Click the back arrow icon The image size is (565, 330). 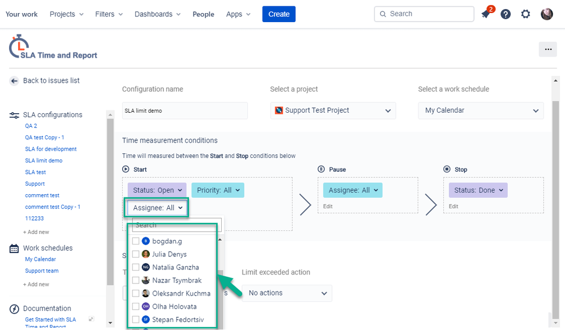pos(14,81)
